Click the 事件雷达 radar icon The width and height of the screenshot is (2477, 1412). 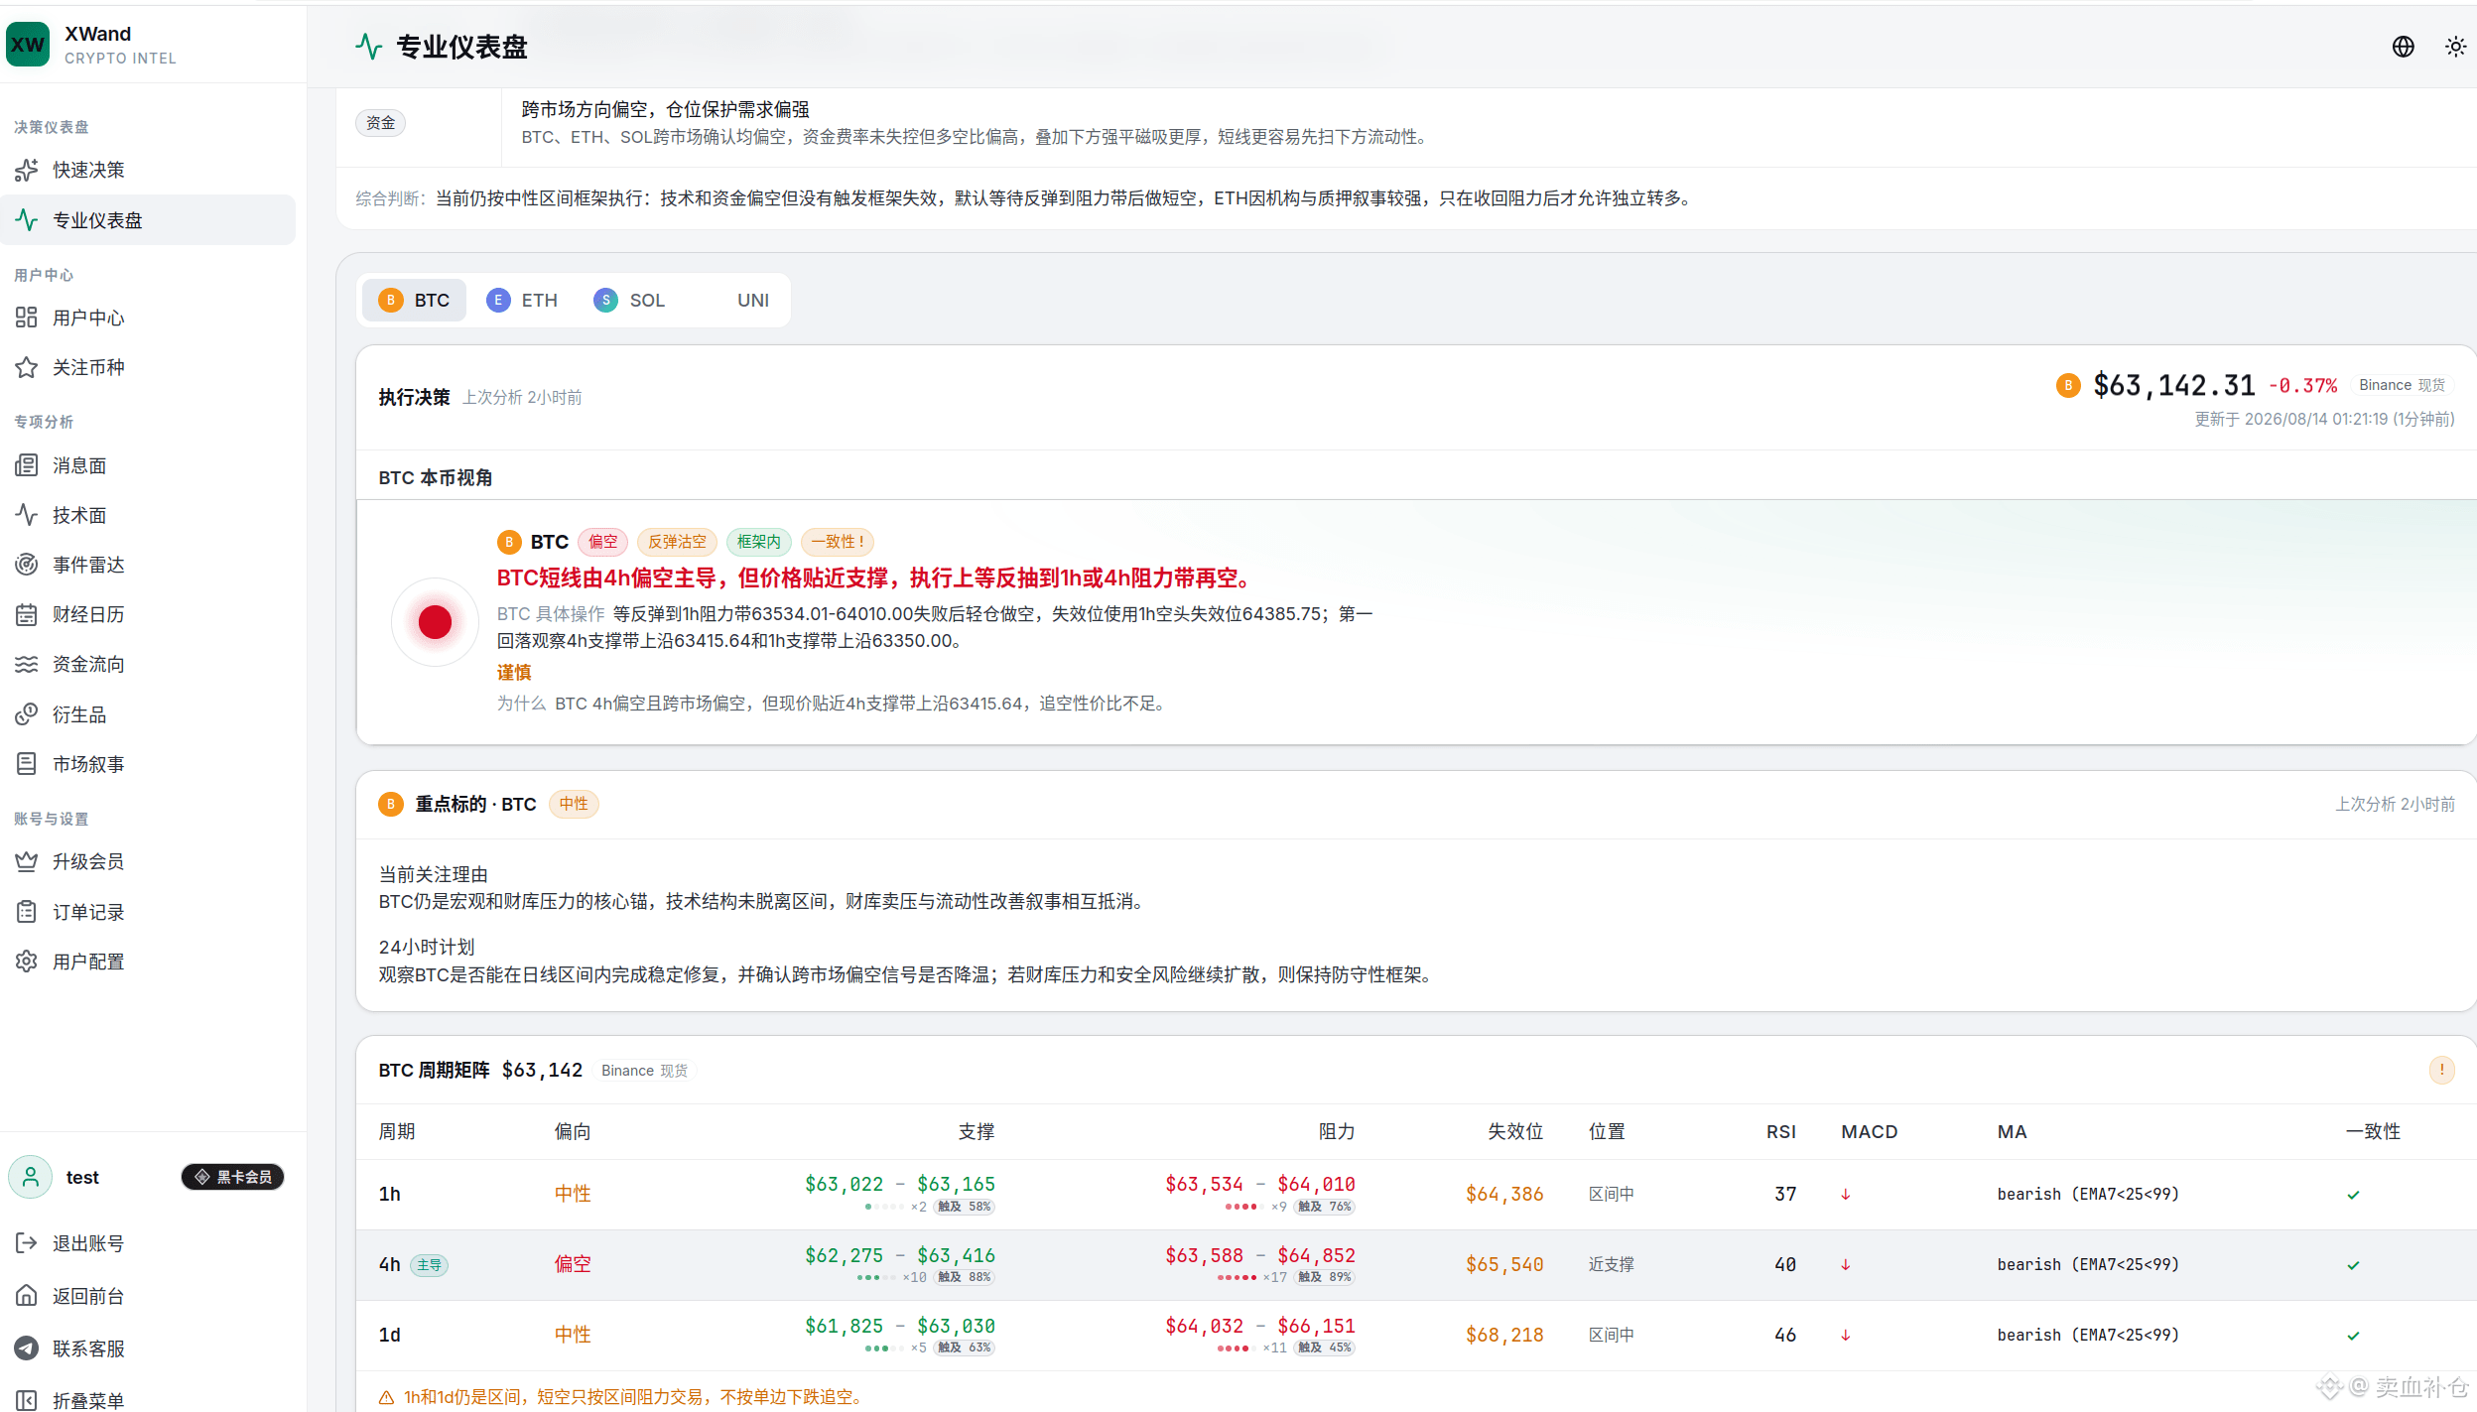pos(27,565)
